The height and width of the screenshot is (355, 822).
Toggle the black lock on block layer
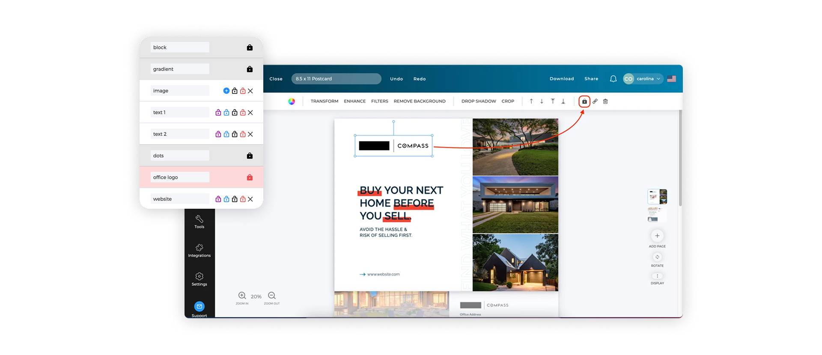coord(250,47)
